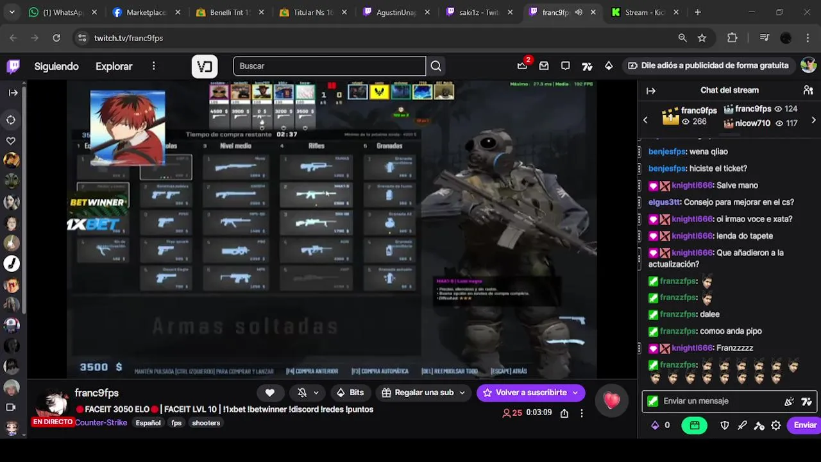
Task: Open the stream's three-dot options menu
Action: [582, 413]
